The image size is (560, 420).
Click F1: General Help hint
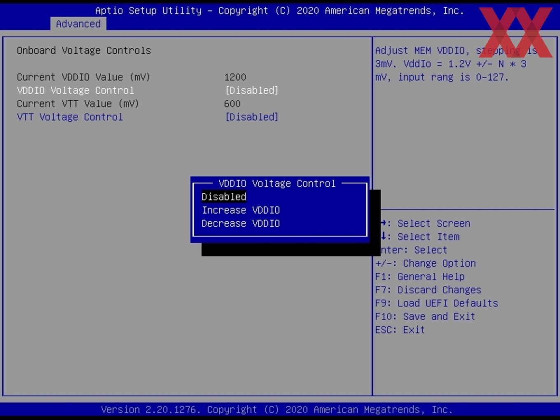[420, 277]
